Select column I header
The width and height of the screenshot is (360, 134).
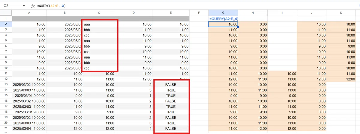[282, 13]
